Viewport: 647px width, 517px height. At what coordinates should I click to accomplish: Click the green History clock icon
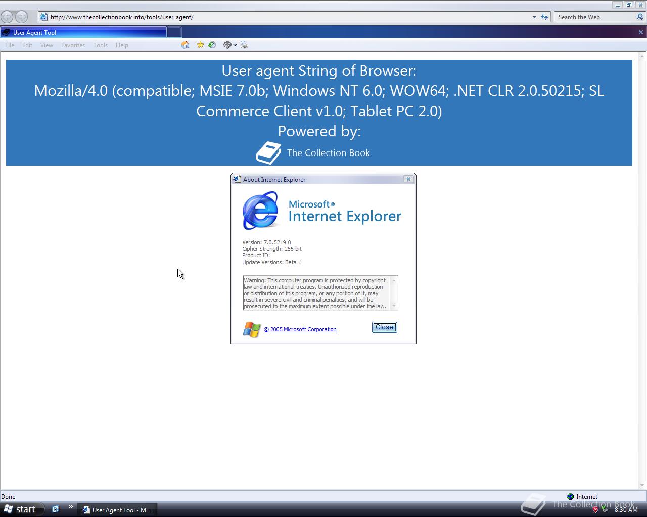[212, 45]
